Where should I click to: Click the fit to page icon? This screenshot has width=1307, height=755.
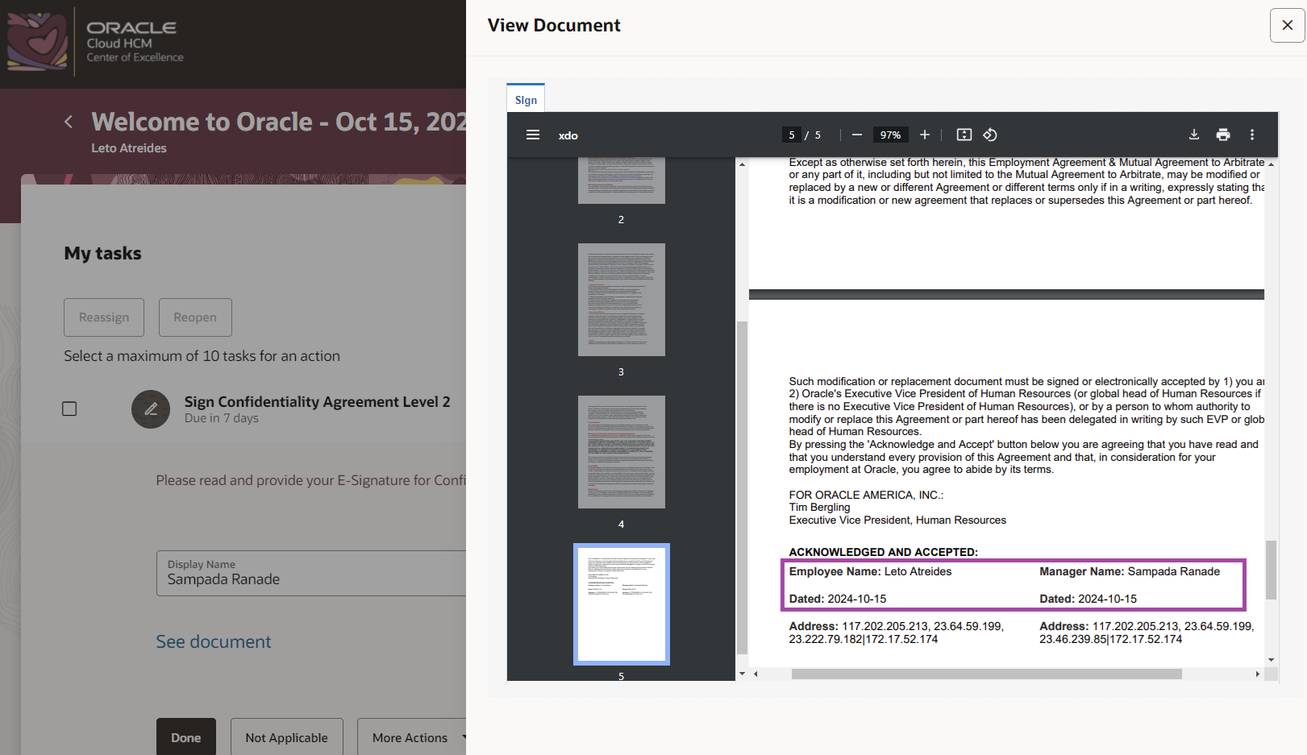964,135
